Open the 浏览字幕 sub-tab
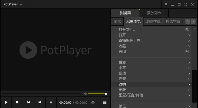Screen dimensions: 198x108 click(153, 22)
